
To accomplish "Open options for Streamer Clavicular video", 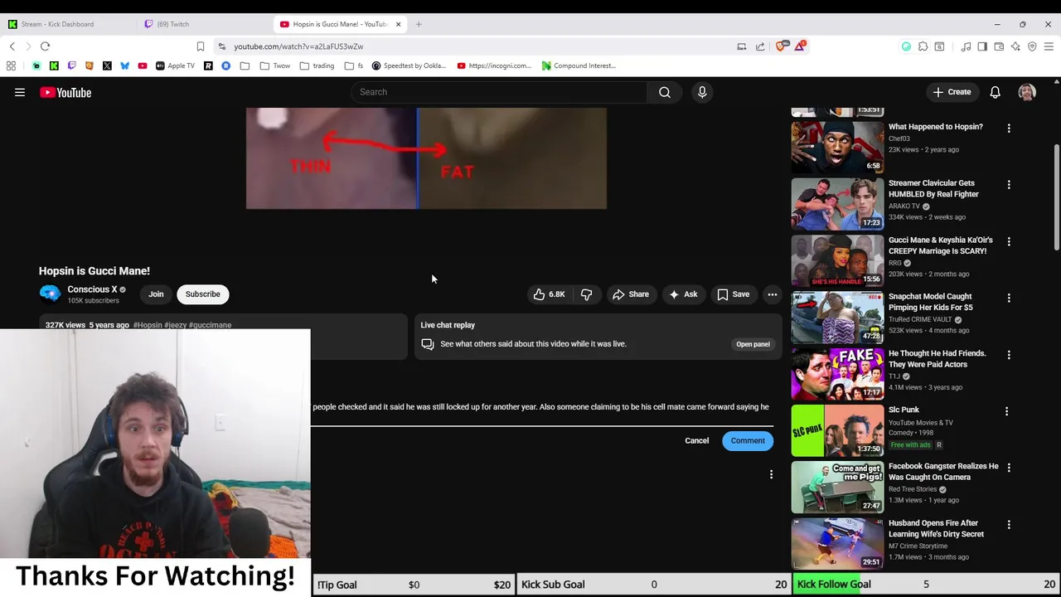I will tap(1009, 185).
